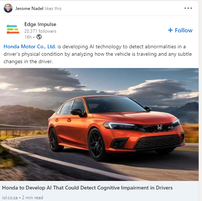Click the iol.co.za source label
The image size is (202, 201).
pos(10,198)
